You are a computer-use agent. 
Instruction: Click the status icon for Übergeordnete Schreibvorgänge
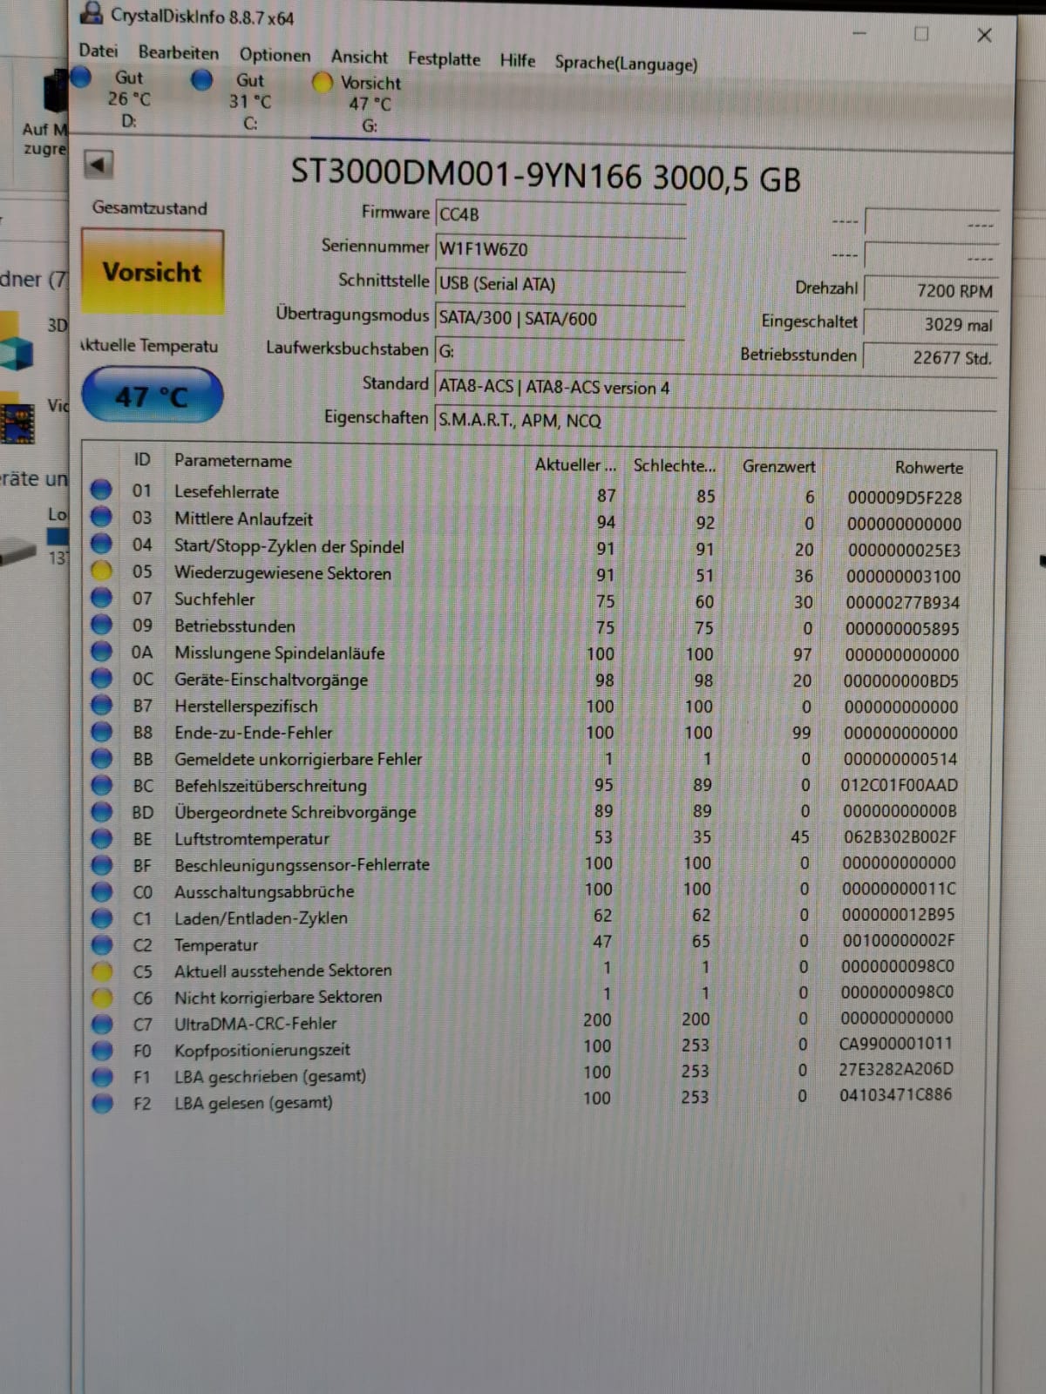click(101, 812)
